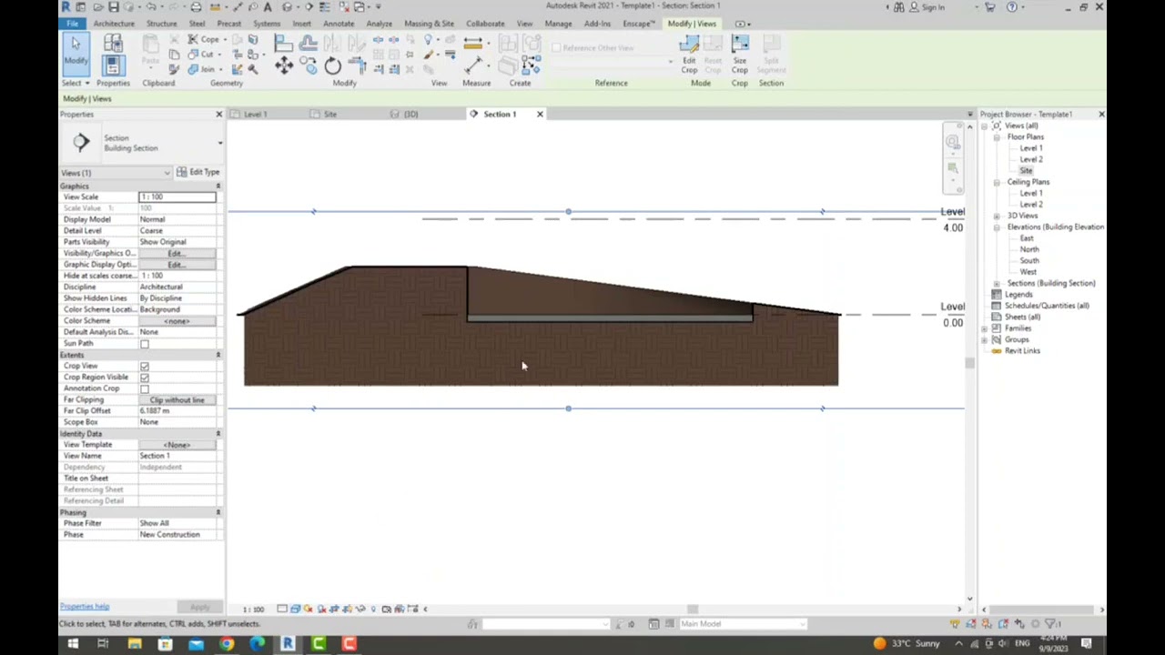This screenshot has height=655, width=1165.
Task: Switch to the Level 1 view tab
Action: [x=255, y=115]
